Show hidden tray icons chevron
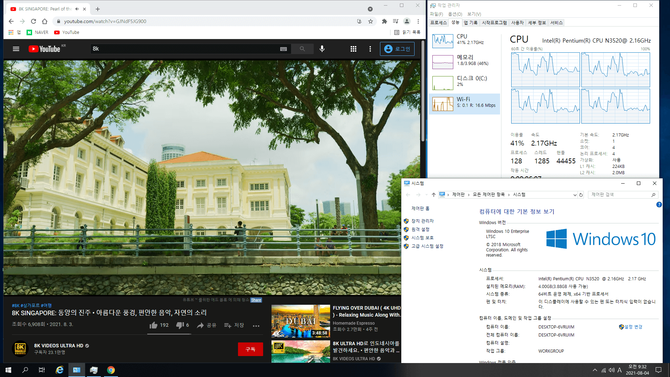670x377 pixels. pyautogui.click(x=595, y=370)
